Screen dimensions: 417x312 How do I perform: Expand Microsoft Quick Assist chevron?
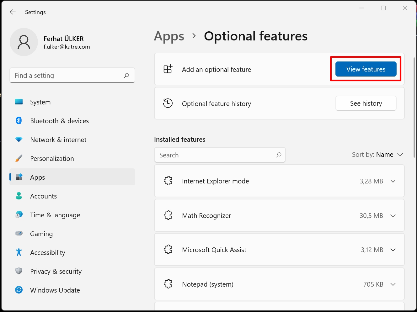[x=393, y=250]
